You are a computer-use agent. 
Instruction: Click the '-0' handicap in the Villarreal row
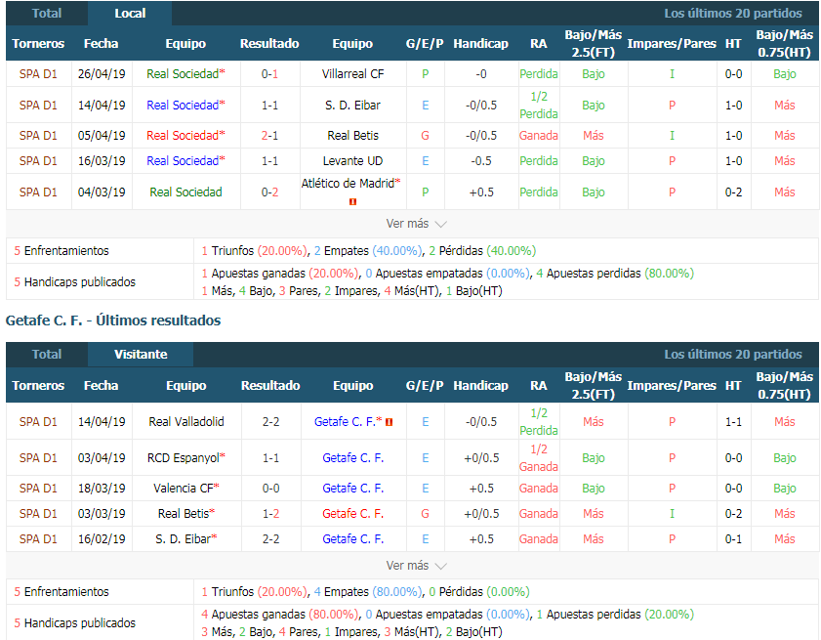(x=481, y=74)
